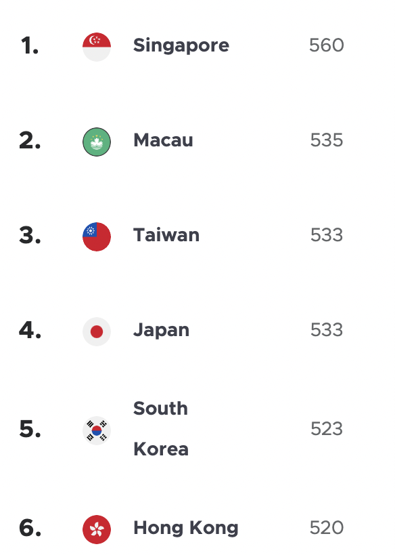Screen dimensions: 395x555
Task: Click the Taiwan flag icon
Action: coord(97,237)
